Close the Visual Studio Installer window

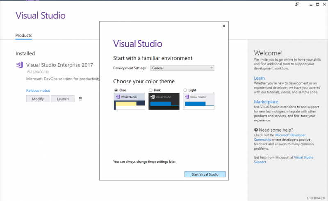pos(324,4)
